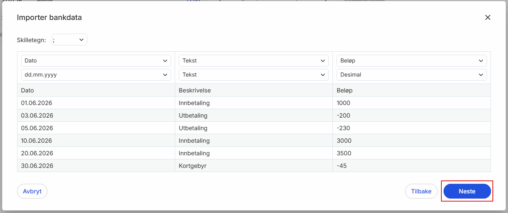Go back with the Tilbake button

pos(421,191)
